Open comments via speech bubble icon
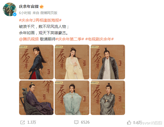Screen dimensions: 164x127 (x=76, y=122)
